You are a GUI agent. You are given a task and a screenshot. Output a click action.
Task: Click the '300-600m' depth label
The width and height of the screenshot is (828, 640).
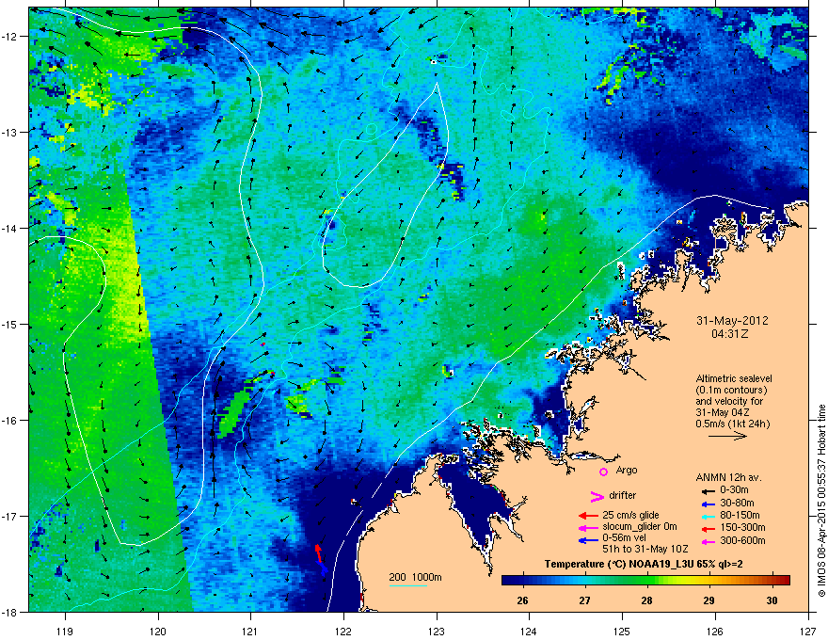[x=742, y=541]
